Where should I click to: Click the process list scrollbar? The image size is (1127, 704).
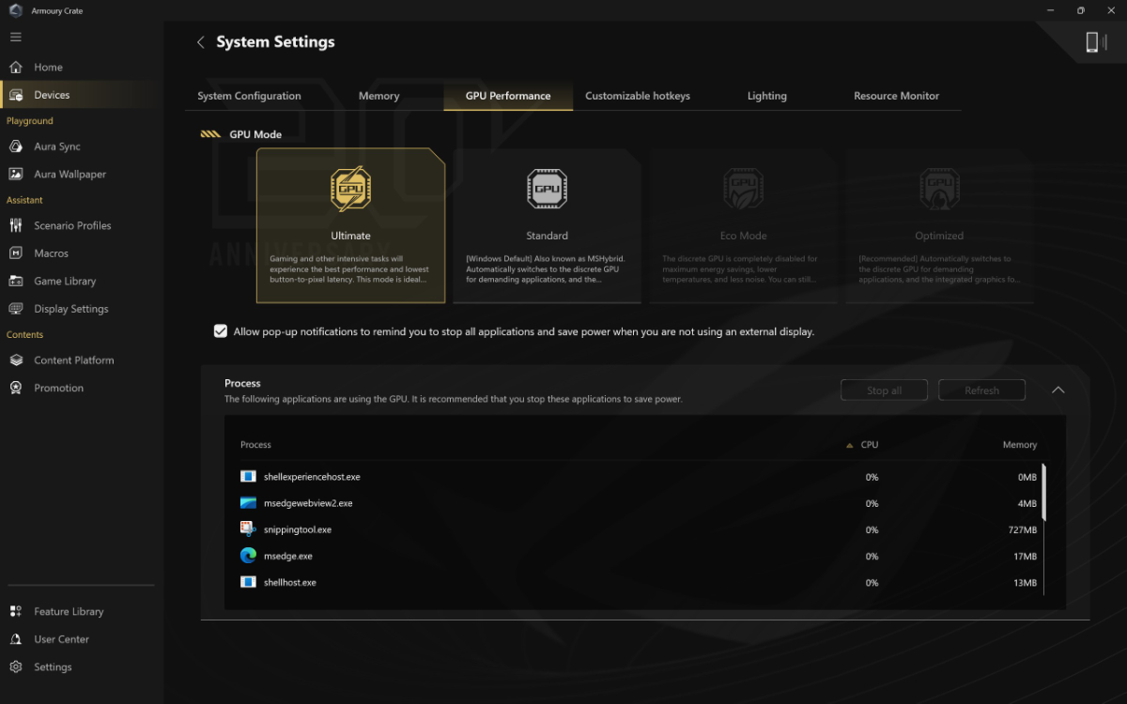[x=1043, y=491]
